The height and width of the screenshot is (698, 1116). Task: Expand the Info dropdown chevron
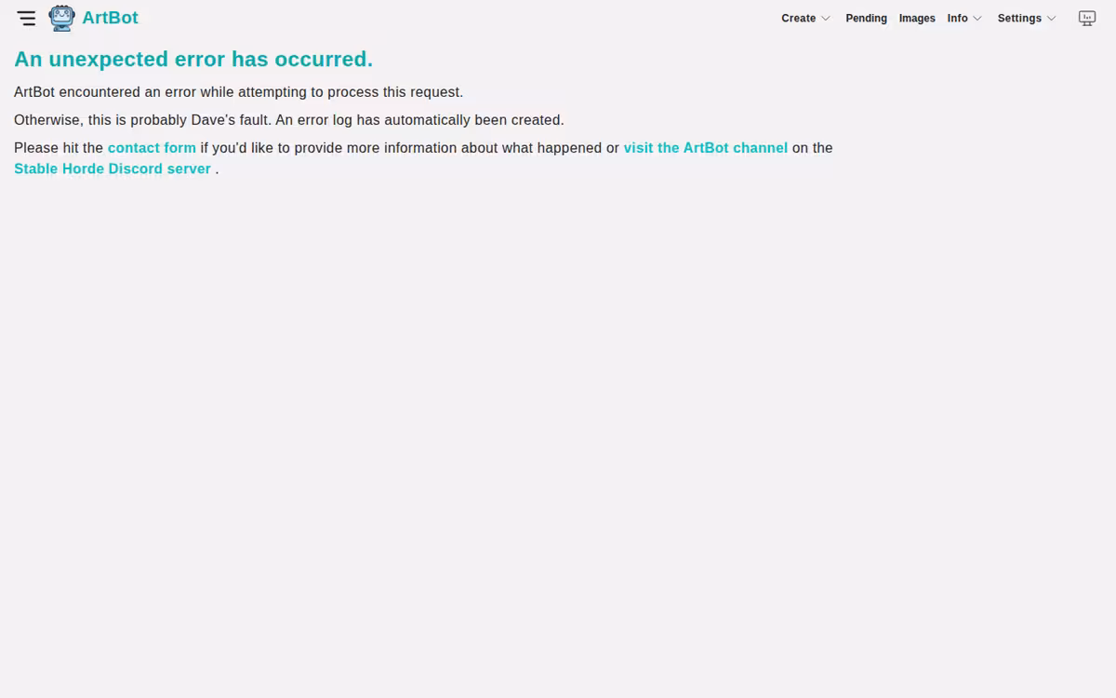click(976, 19)
